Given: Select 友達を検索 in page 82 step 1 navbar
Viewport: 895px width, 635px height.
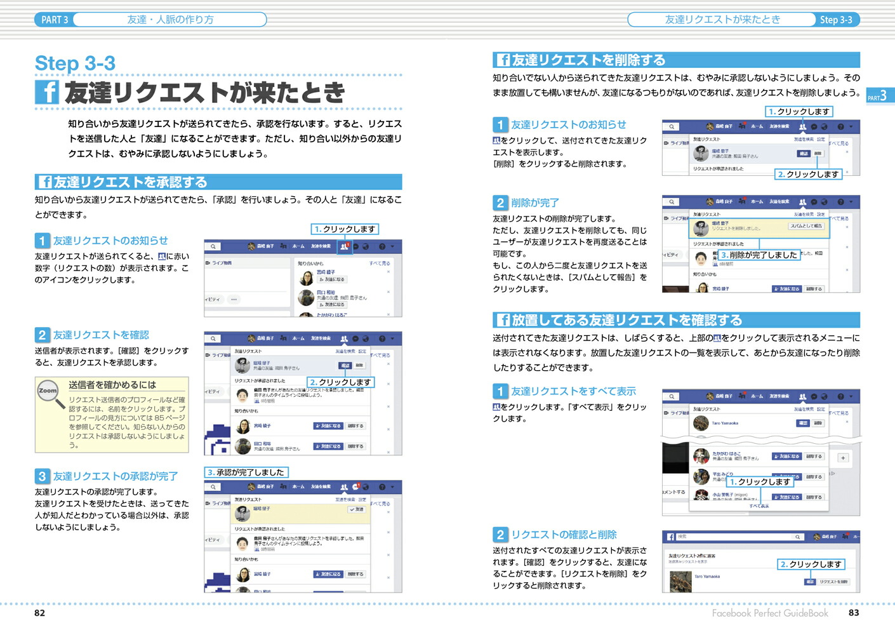Looking at the screenshot, I should (321, 246).
